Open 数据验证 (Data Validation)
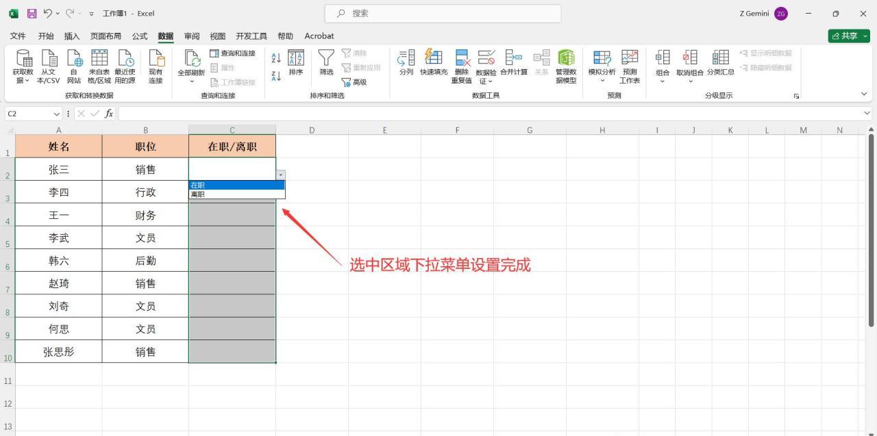This screenshot has height=436, width=877. point(486,66)
